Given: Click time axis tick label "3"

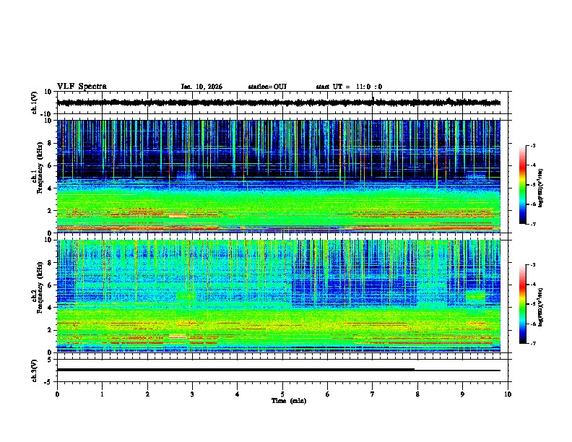Looking at the screenshot, I should coord(192,394).
